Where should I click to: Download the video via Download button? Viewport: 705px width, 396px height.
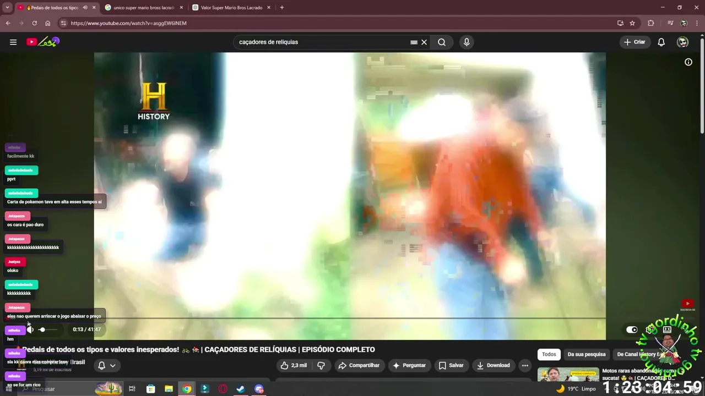pos(493,365)
